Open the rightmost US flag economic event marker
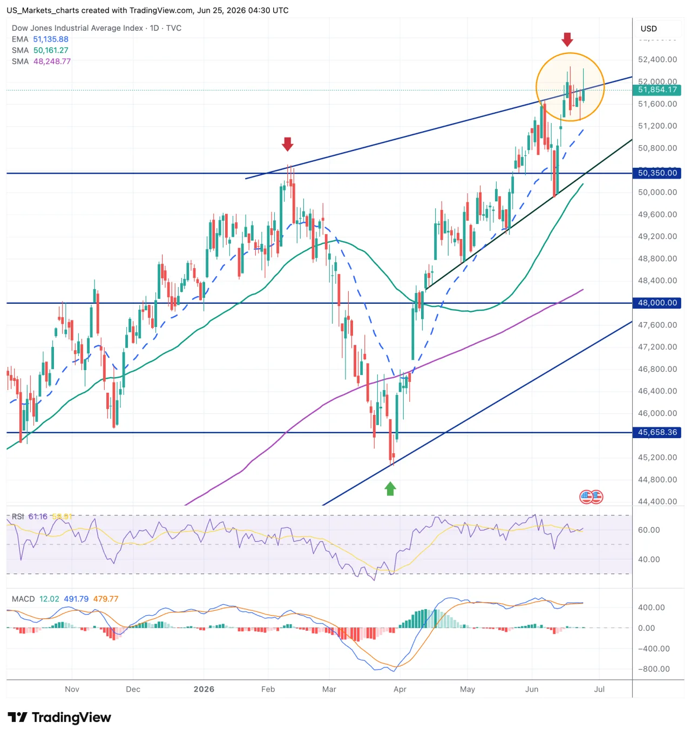The image size is (691, 737). (x=597, y=497)
